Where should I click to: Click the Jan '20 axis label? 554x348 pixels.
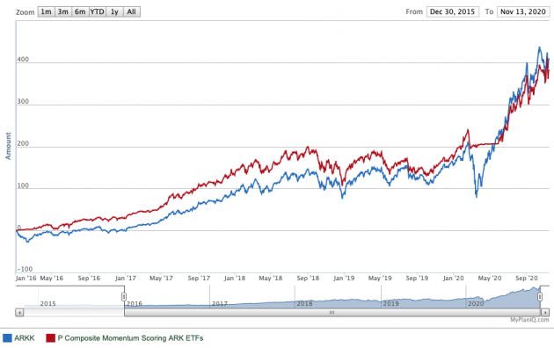[453, 278]
